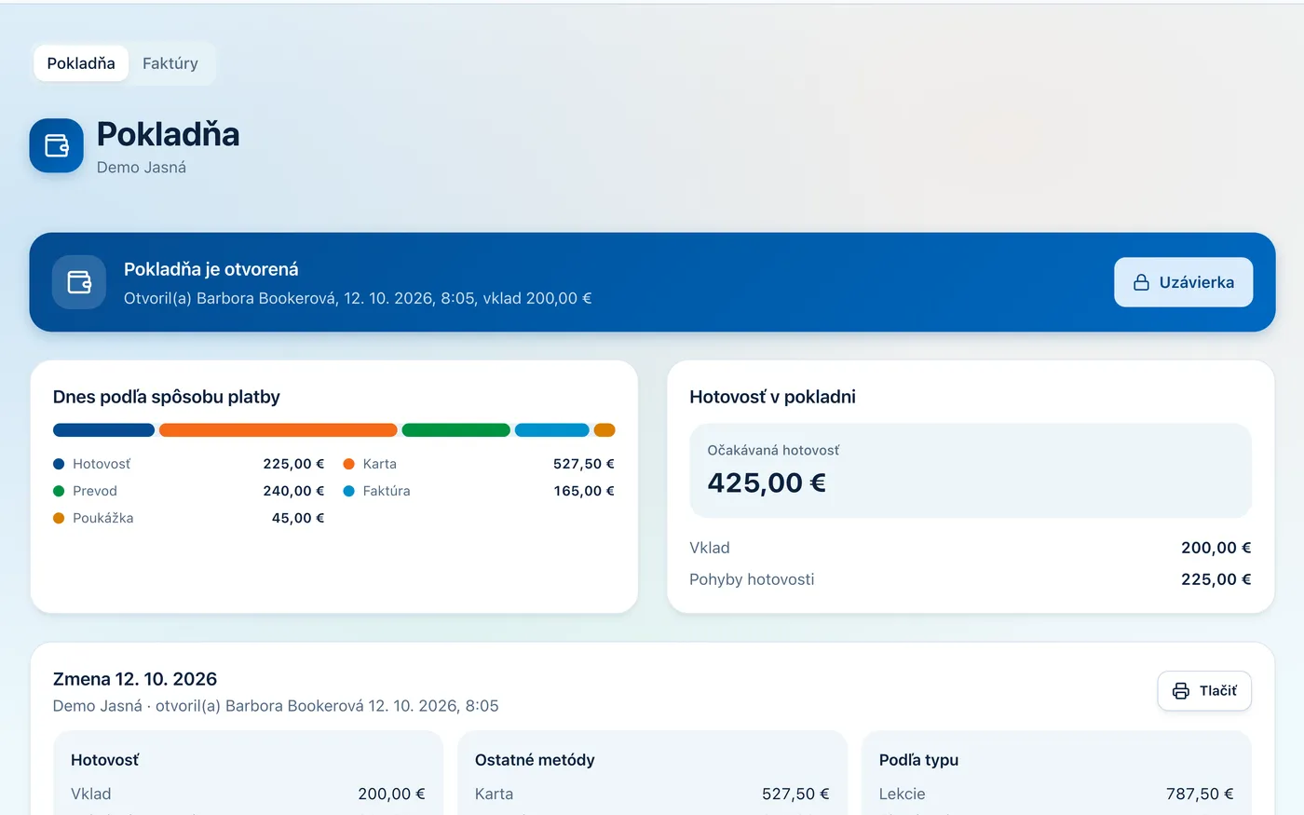This screenshot has width=1304, height=815.
Task: Click the Tlačiť print button
Action: pos(1204,690)
